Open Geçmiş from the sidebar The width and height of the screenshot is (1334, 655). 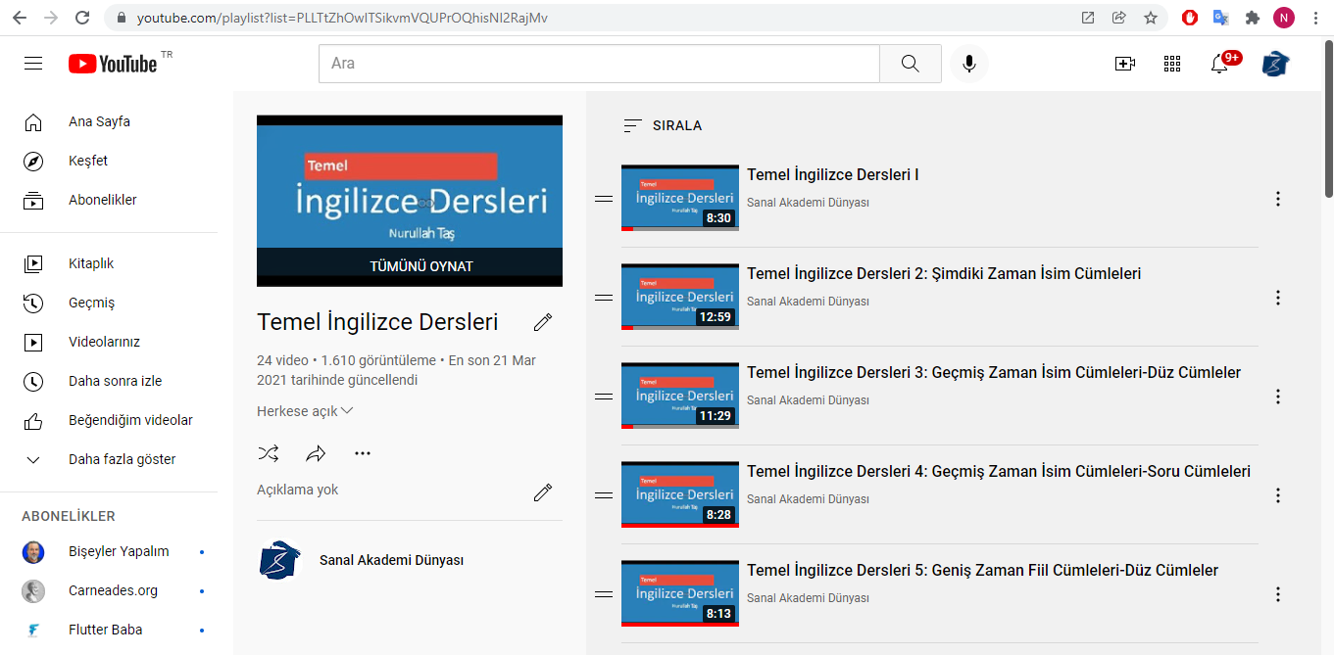point(91,303)
